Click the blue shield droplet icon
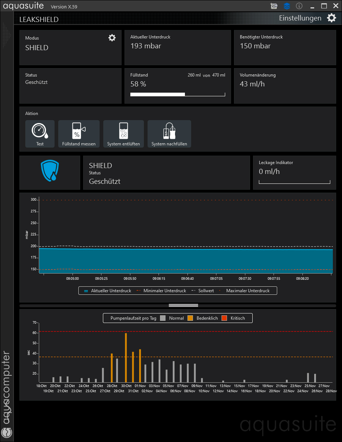 [x=50, y=171]
